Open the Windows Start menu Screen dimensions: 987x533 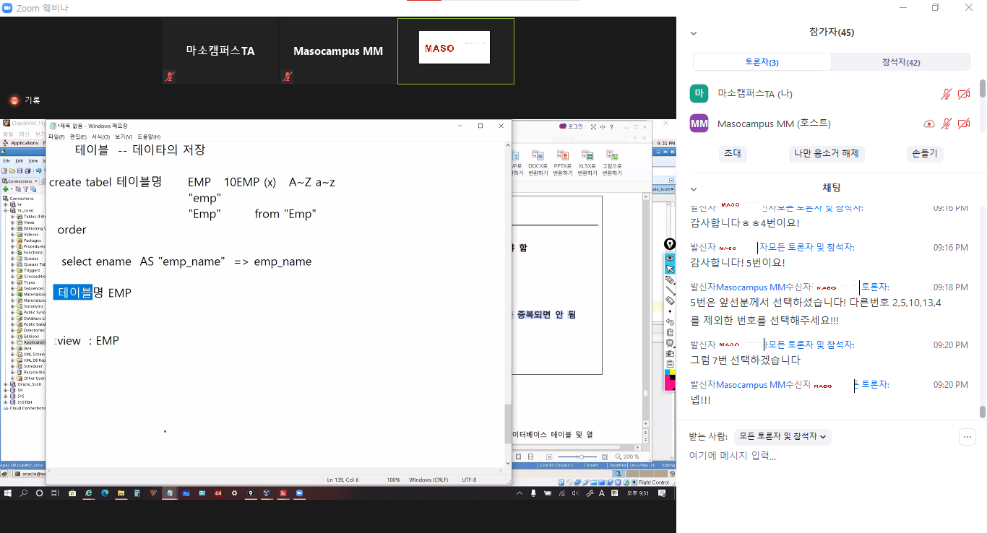pyautogui.click(x=8, y=493)
